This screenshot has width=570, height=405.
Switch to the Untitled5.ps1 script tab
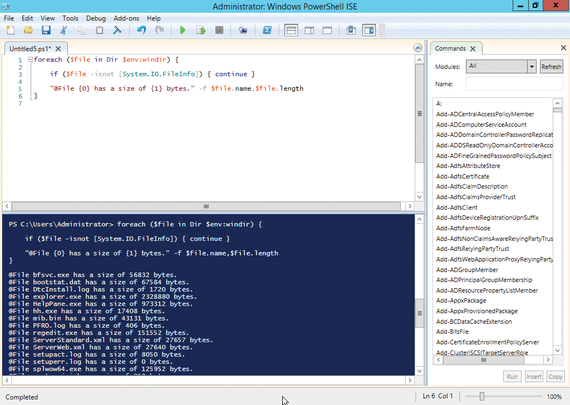30,48
